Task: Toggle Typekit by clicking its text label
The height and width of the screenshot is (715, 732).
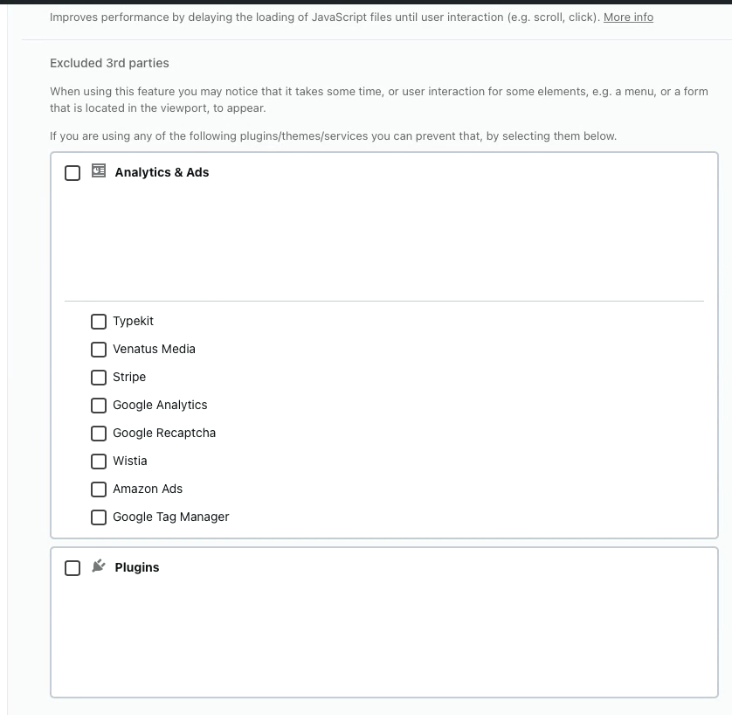Action: click(133, 322)
